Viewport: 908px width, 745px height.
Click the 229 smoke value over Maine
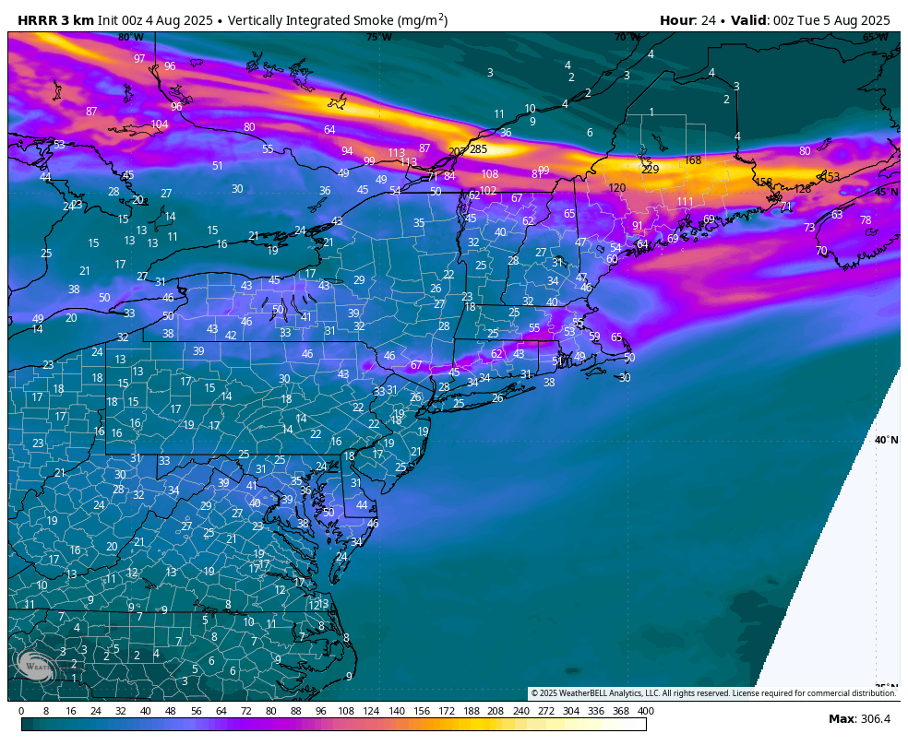pyautogui.click(x=650, y=170)
